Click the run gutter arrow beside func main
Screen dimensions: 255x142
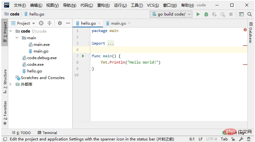83,56
